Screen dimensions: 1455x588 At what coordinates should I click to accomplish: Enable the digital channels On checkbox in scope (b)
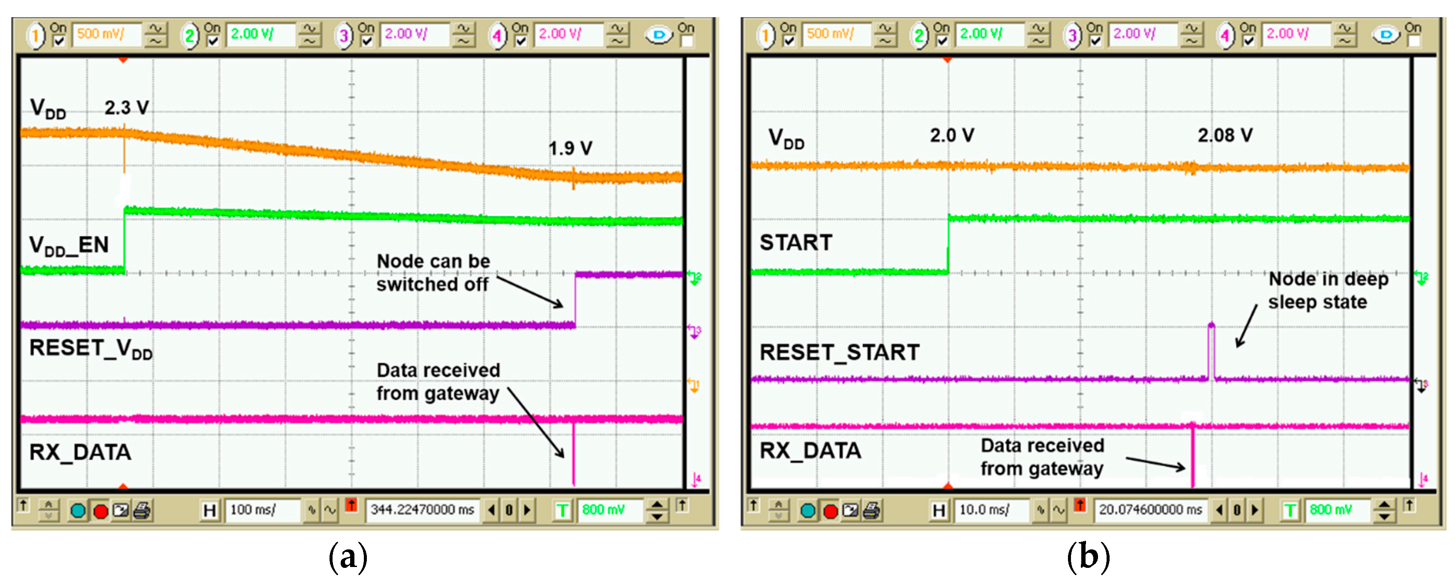[x=1414, y=41]
